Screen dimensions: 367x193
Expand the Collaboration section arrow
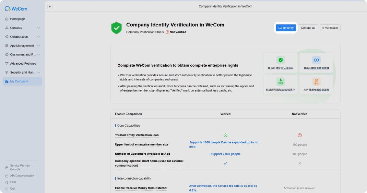point(38,37)
